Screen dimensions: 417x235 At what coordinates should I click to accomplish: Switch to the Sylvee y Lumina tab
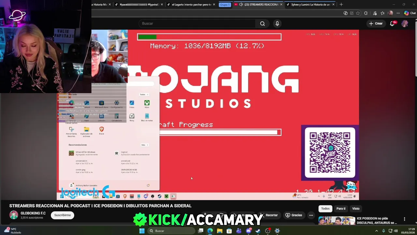click(x=310, y=5)
